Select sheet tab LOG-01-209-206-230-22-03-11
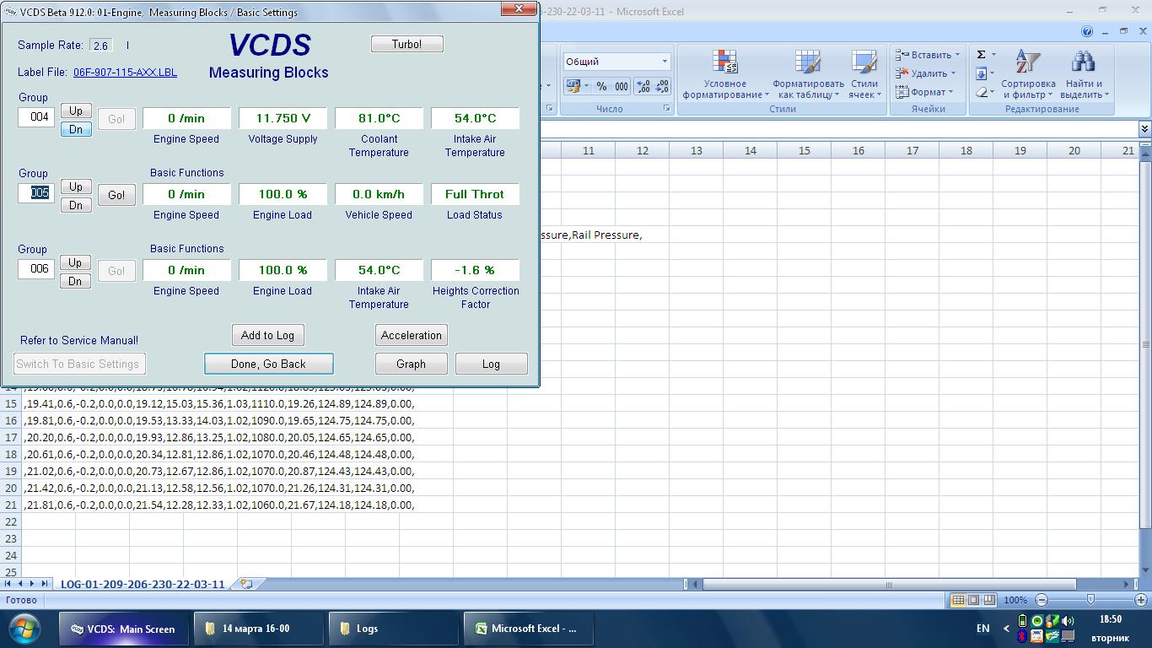The width and height of the screenshot is (1152, 648). tap(143, 584)
